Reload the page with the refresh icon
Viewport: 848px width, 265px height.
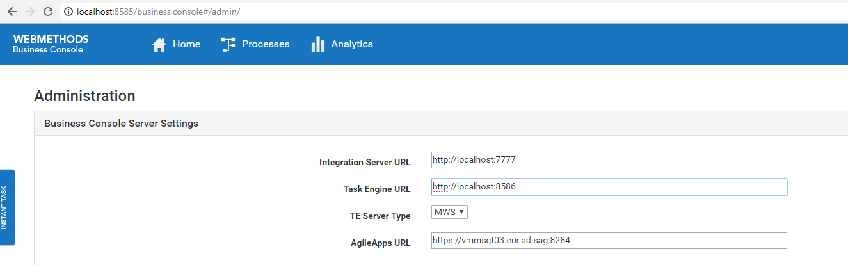[47, 12]
